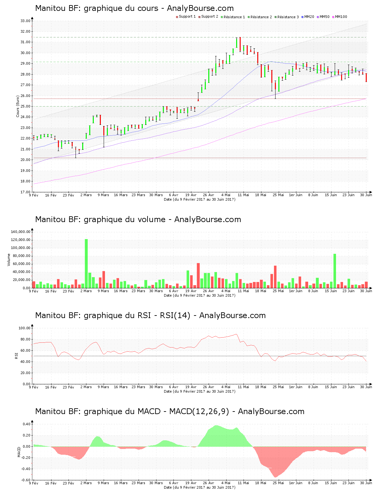Click the title 'Manitou BF: graphique du volume'
Screen dimensions: 384x496
(100, 220)
